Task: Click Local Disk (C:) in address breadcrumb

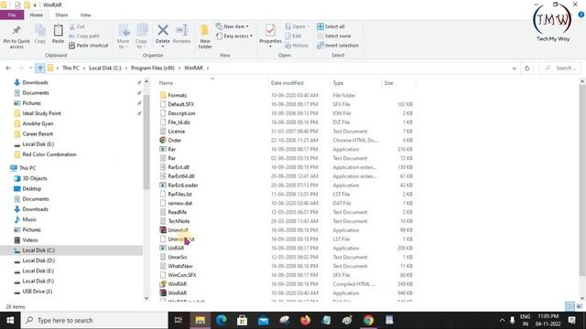Action: [105, 68]
